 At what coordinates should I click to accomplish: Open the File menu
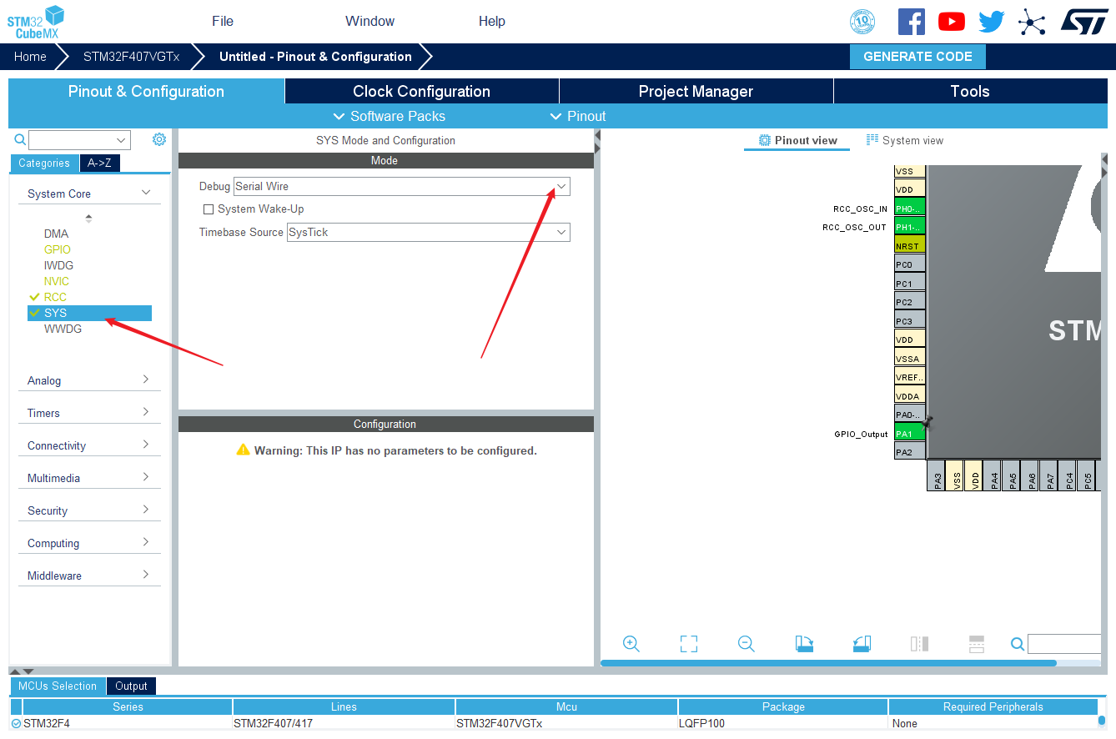click(x=223, y=21)
